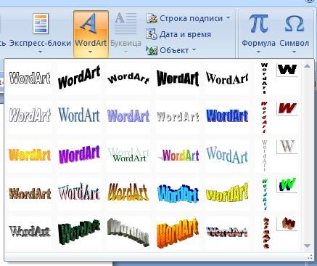Viewport: 317px width, 266px height.
Task: Select the blue-gray serif gradient WordArt style
Action: click(79, 117)
